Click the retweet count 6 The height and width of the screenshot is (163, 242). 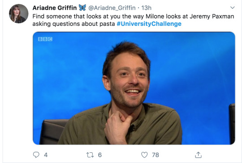[100, 155]
